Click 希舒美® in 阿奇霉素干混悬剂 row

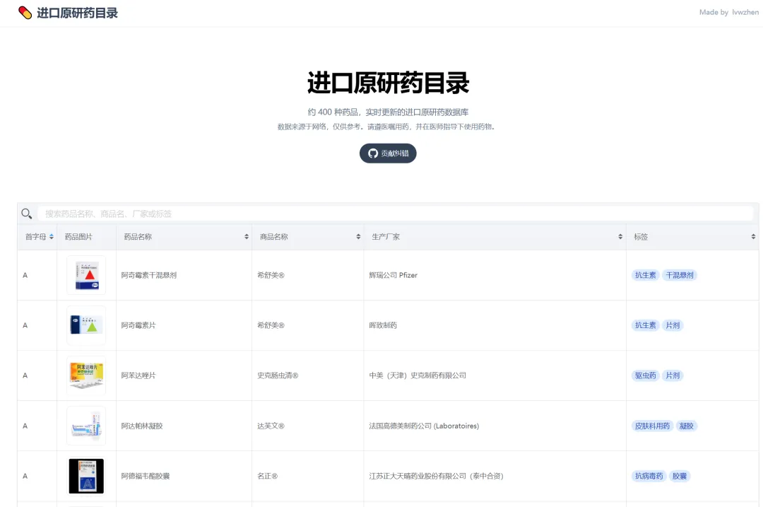pos(271,275)
